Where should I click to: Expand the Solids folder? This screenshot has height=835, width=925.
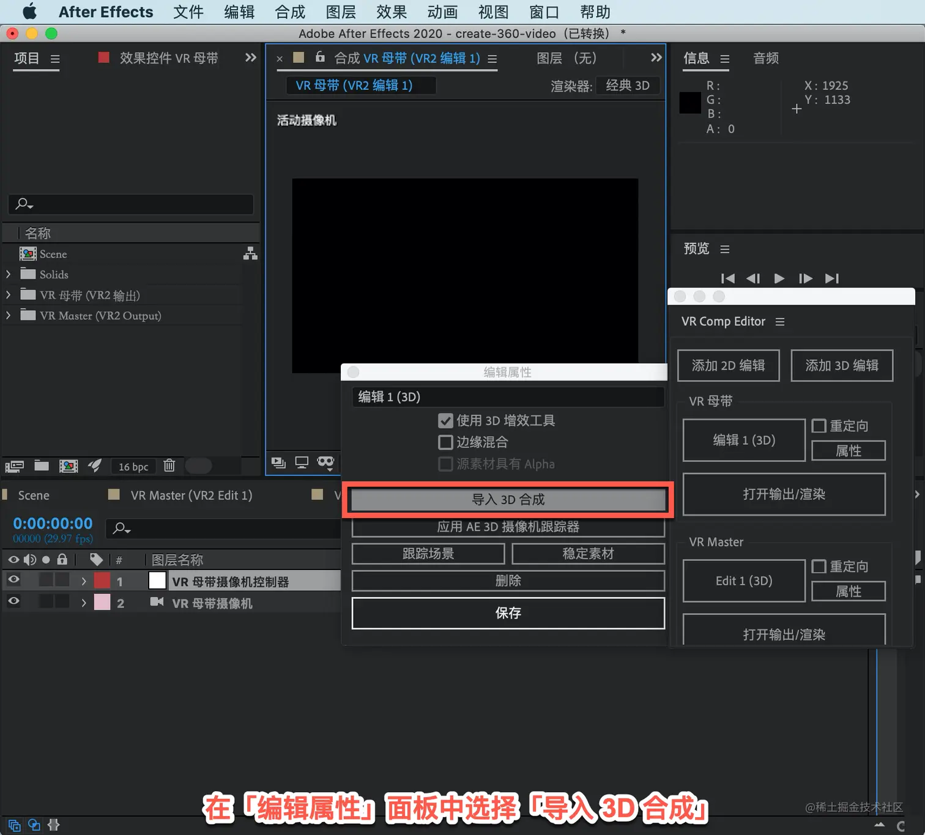point(9,275)
